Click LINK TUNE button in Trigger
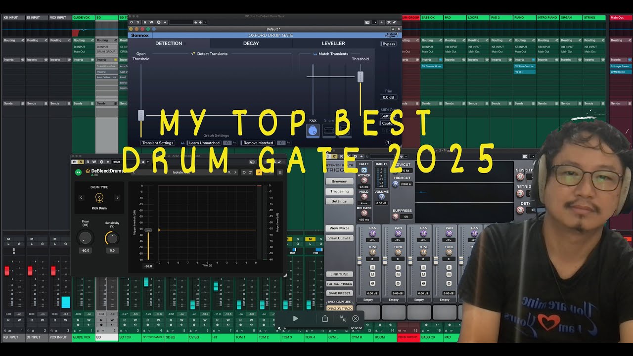This screenshot has height=356, width=633. pos(339,274)
